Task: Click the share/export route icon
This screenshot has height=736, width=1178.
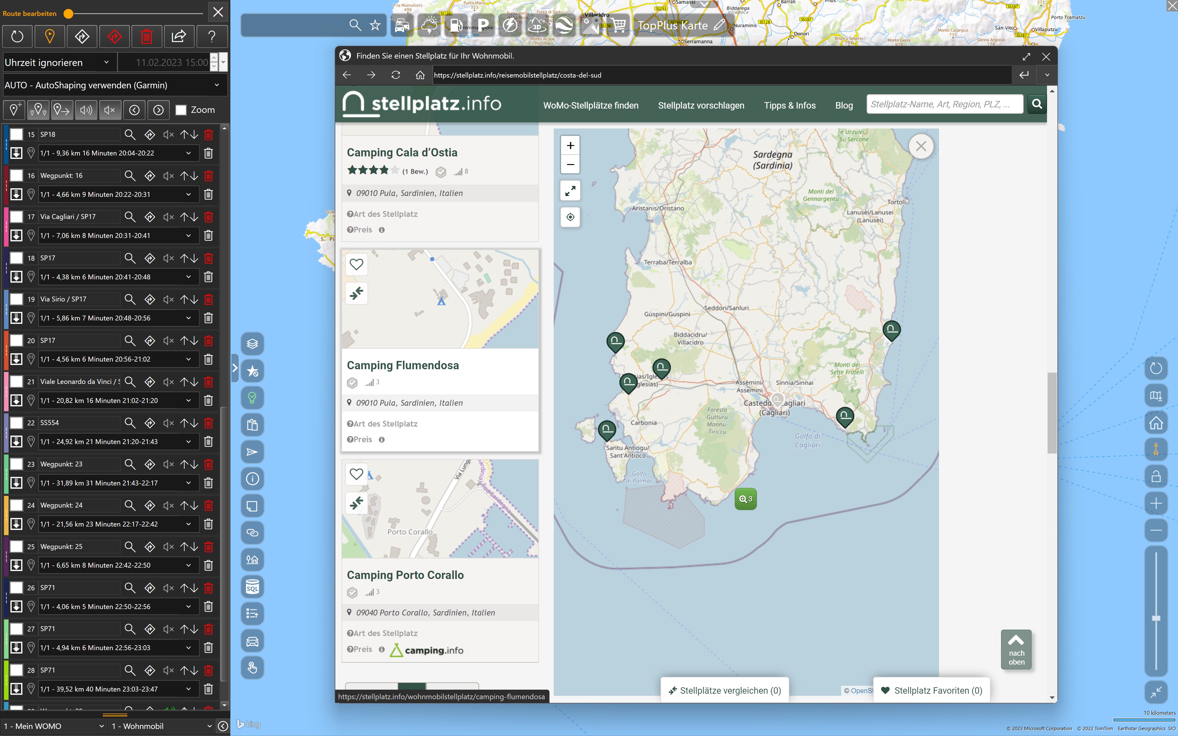Action: (x=179, y=36)
